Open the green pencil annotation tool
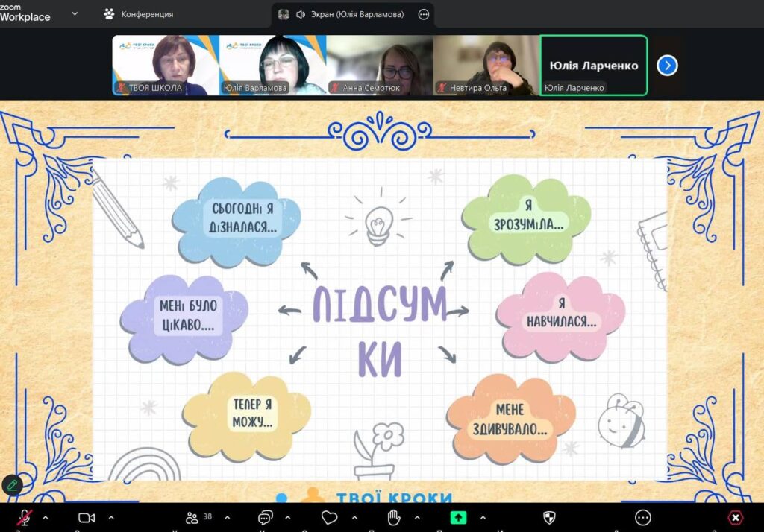 12,485
